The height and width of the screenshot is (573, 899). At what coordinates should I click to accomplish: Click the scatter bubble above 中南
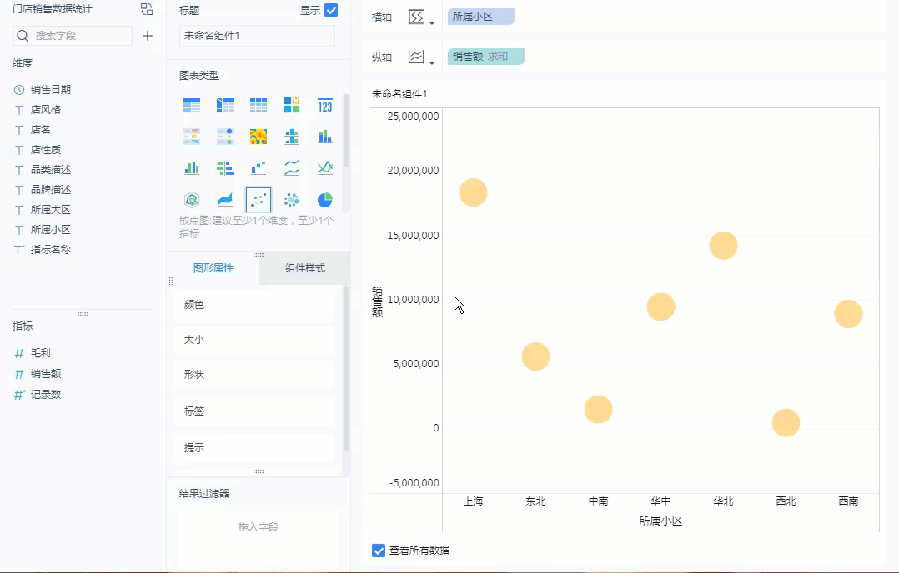point(598,409)
